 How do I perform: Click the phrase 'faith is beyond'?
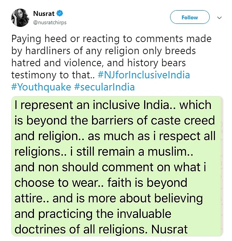(147, 183)
